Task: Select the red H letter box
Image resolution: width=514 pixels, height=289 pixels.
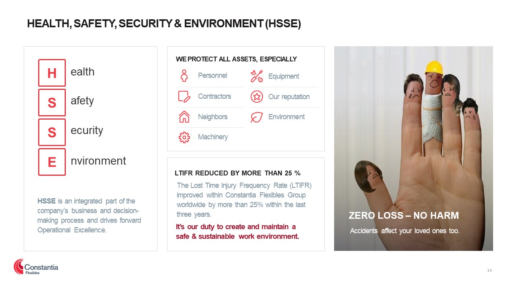Action: 52,73
